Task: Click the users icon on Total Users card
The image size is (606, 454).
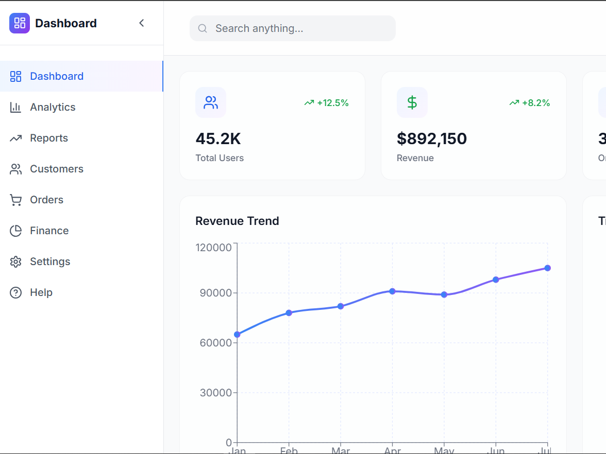Action: [x=210, y=102]
